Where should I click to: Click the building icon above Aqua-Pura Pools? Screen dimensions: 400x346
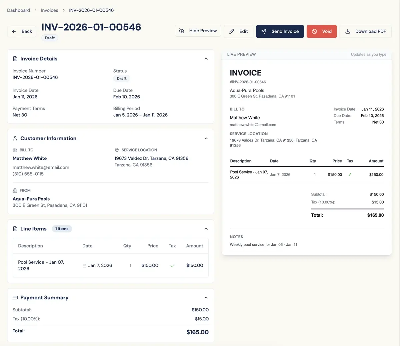point(14,190)
